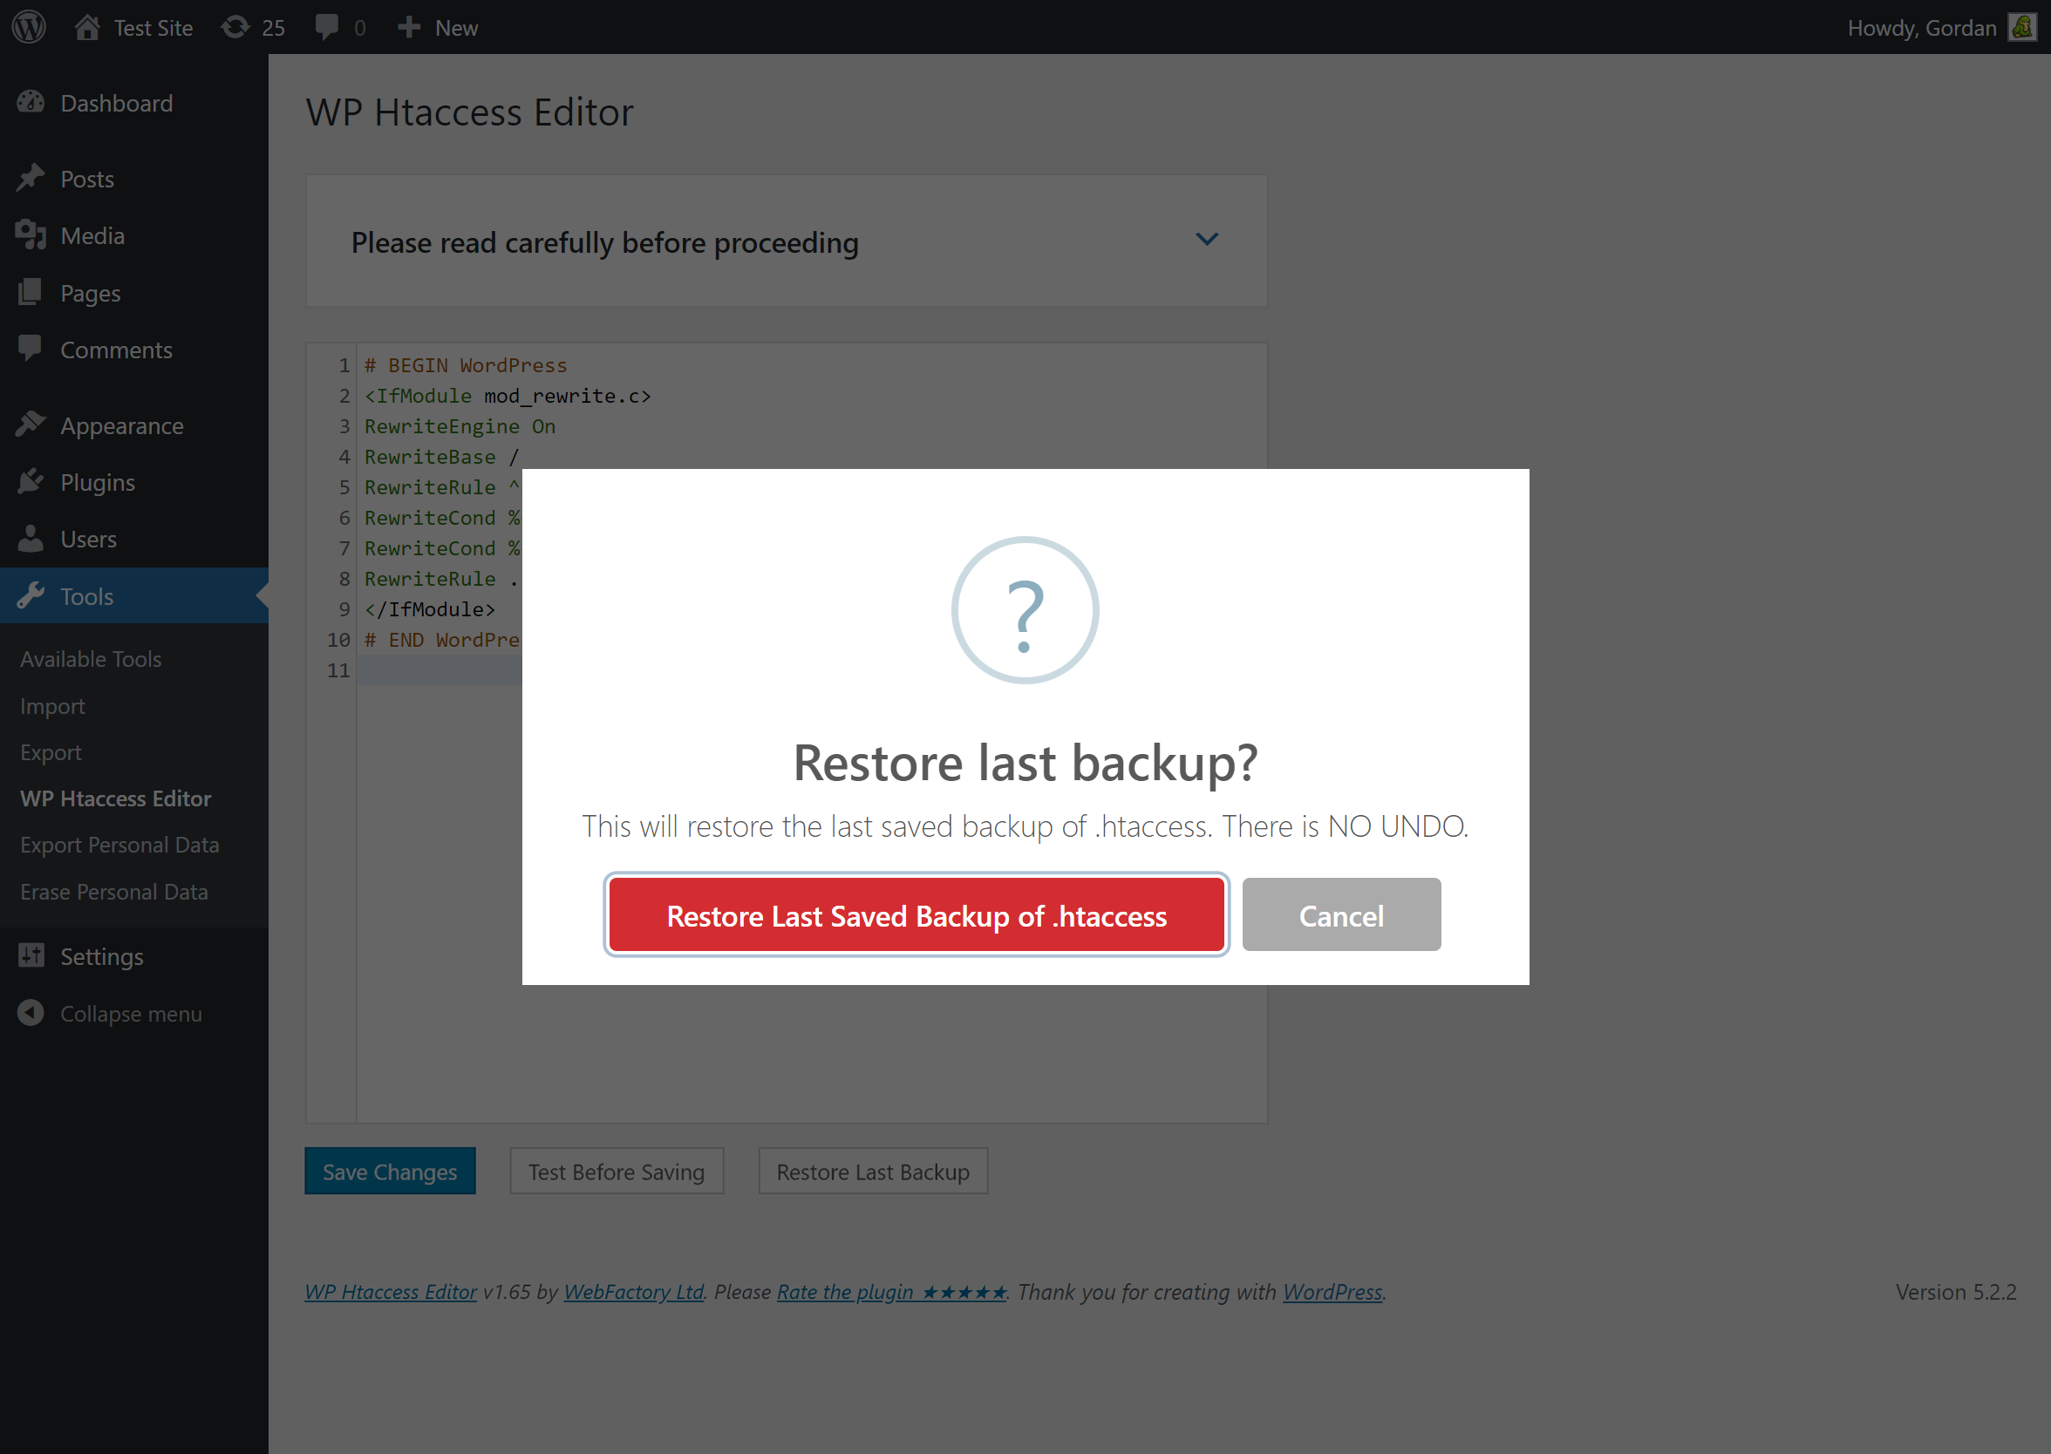The image size is (2051, 1454).
Task: Click the Settings menu icon
Action: (31, 955)
